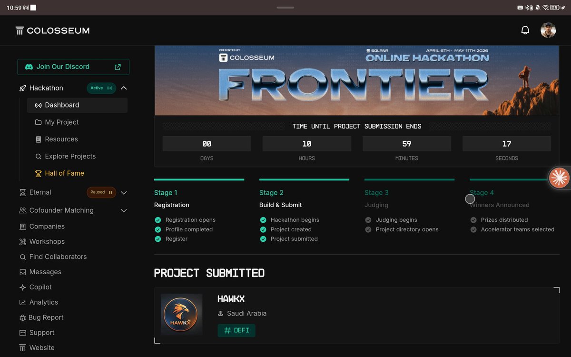This screenshot has width=571, height=357.
Task: Click the Colosseum logo in header
Action: click(x=52, y=30)
